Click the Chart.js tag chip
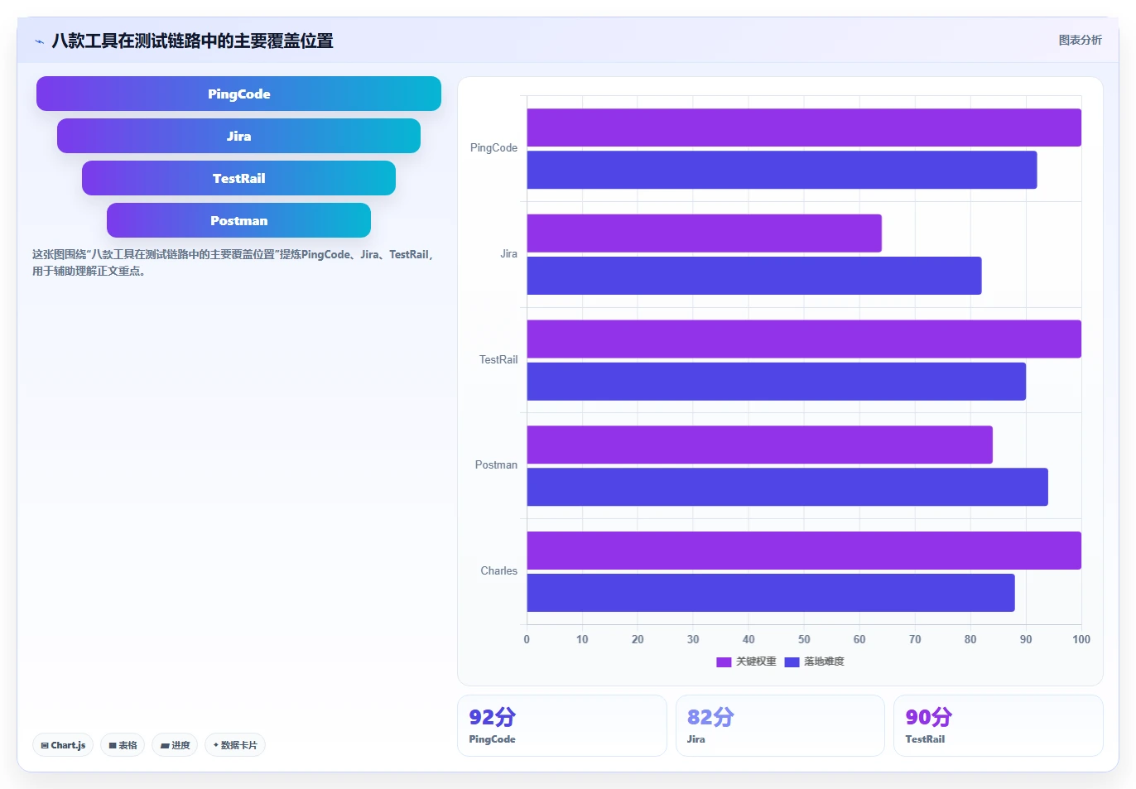The width and height of the screenshot is (1136, 789). (x=63, y=745)
